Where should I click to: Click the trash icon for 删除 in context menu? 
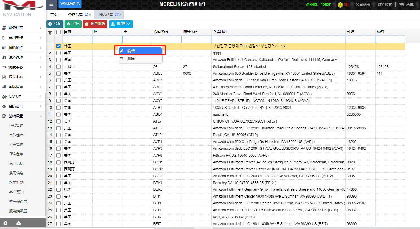coord(121,58)
